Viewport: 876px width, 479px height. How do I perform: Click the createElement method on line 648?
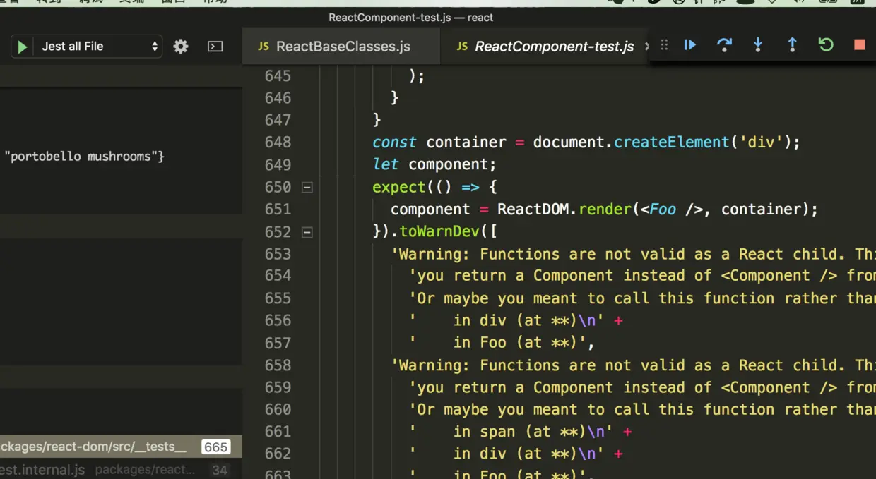(x=671, y=142)
